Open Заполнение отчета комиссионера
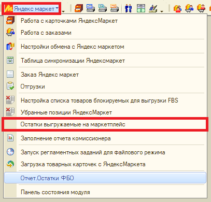This screenshot has width=211, height=202. point(105,138)
